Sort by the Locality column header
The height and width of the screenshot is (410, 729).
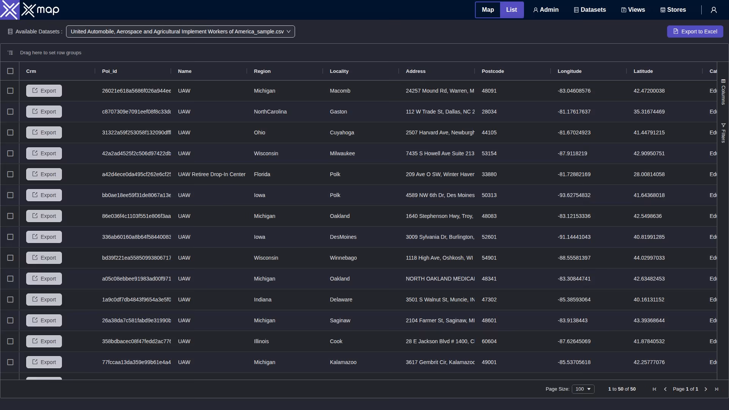click(339, 71)
